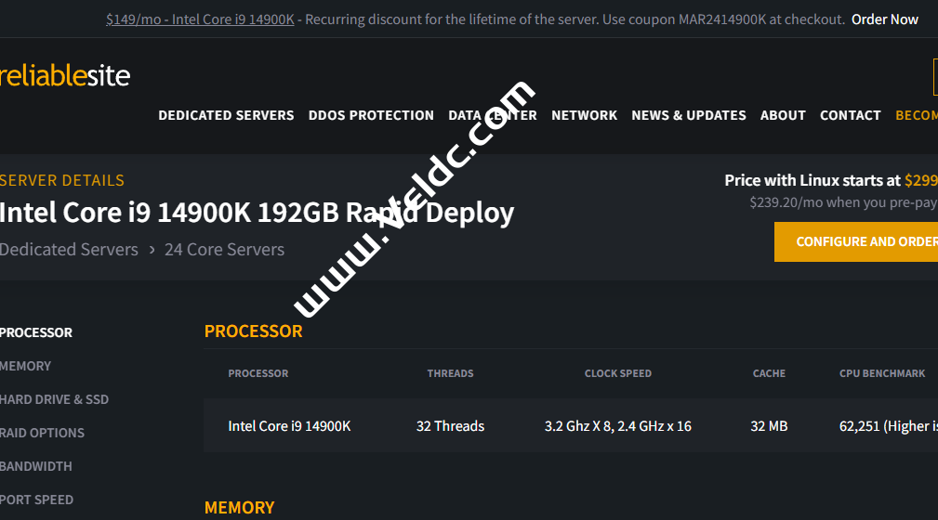Select the 62,251 CPU benchmark value
Image resolution: width=938 pixels, height=520 pixels.
[889, 426]
